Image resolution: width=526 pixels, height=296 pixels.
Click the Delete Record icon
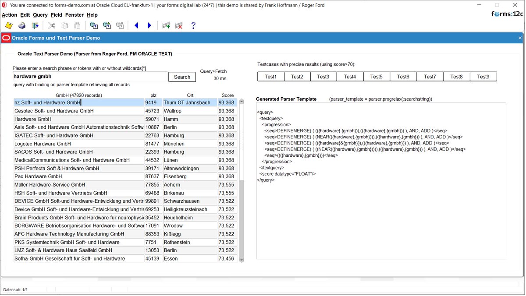(179, 25)
